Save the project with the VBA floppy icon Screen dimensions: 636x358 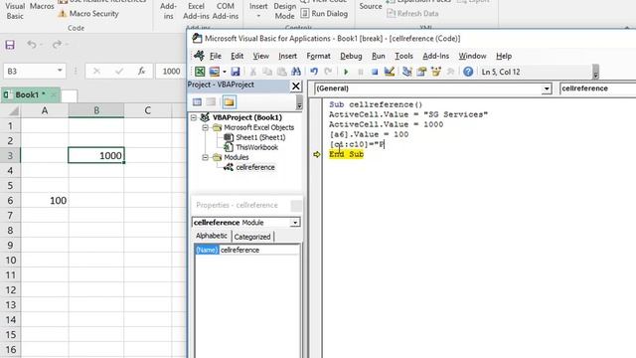pos(236,72)
